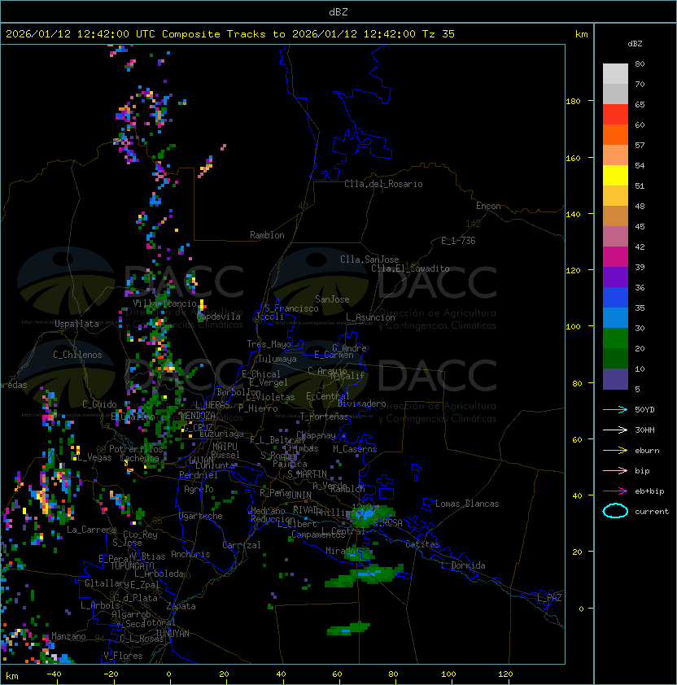Click the 'TUNUYAN' map label

pos(173,634)
